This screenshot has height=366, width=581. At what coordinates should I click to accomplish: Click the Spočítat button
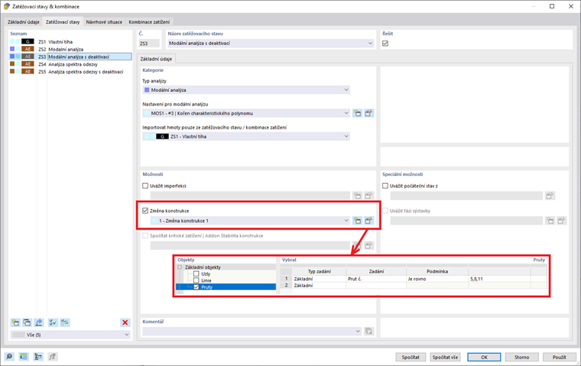[x=411, y=357]
